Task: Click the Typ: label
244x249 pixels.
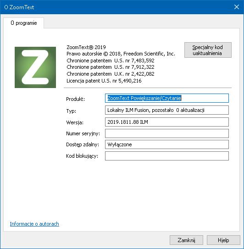Action: pos(71,111)
